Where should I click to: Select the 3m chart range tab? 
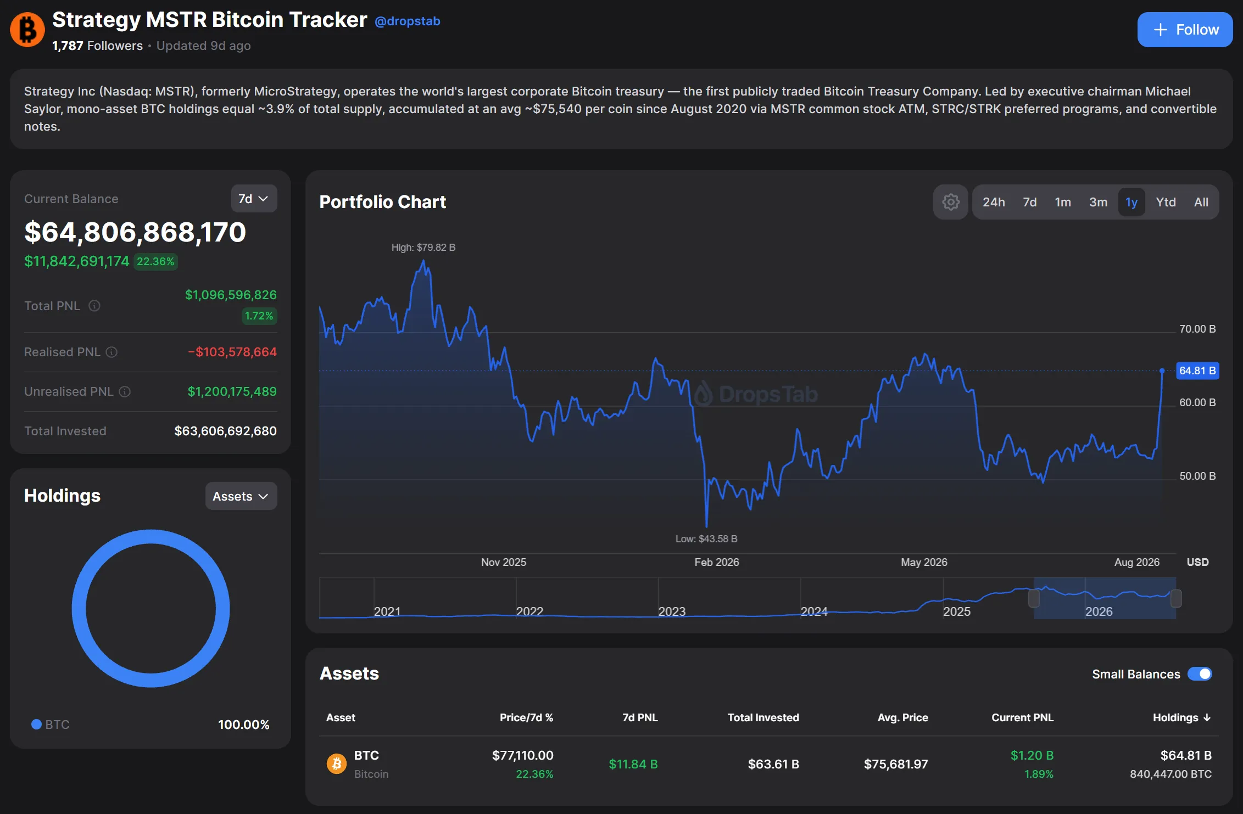pyautogui.click(x=1098, y=202)
